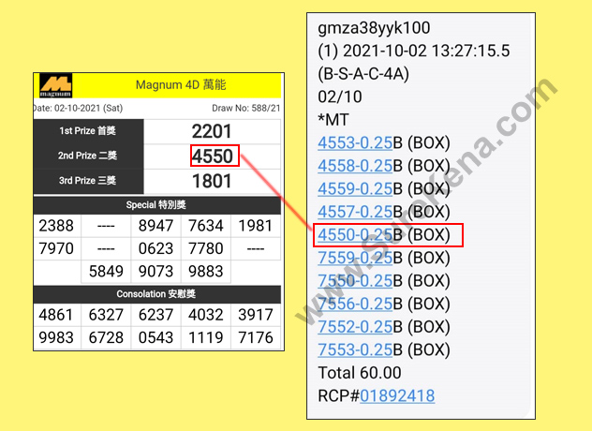Click the gmza38yyk100 code line
Image resolution: width=592 pixels, height=431 pixels.
[x=374, y=28]
